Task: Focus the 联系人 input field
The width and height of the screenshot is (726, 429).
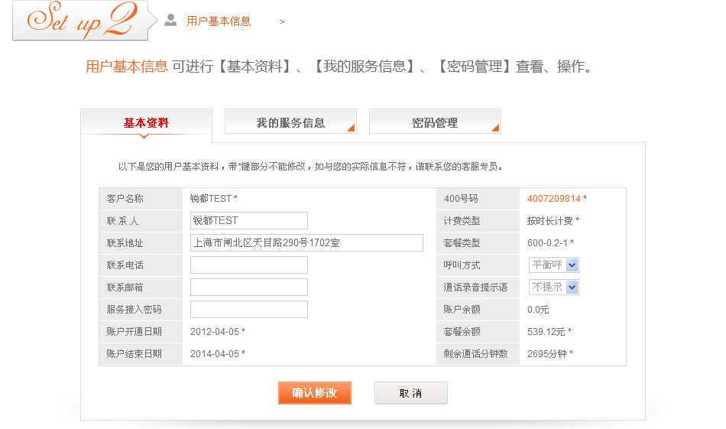Action: click(248, 221)
